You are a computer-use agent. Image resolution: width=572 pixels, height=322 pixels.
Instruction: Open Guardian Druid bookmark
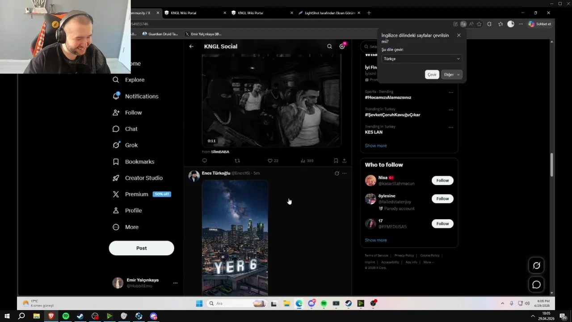[x=160, y=34]
